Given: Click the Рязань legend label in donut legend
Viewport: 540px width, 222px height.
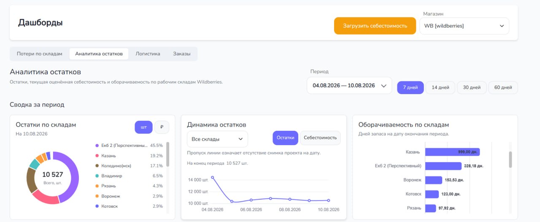Looking at the screenshot, I should (108, 186).
